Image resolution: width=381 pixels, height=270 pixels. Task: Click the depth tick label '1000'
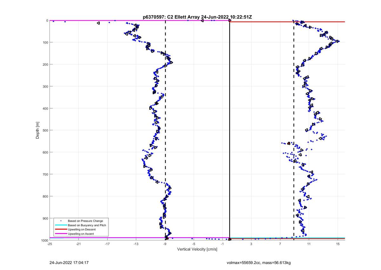[x=44, y=240]
